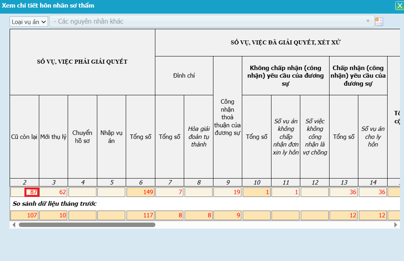The image size is (404, 261).
Task: Open the Loại vụ án dropdown
Action: 29,22
